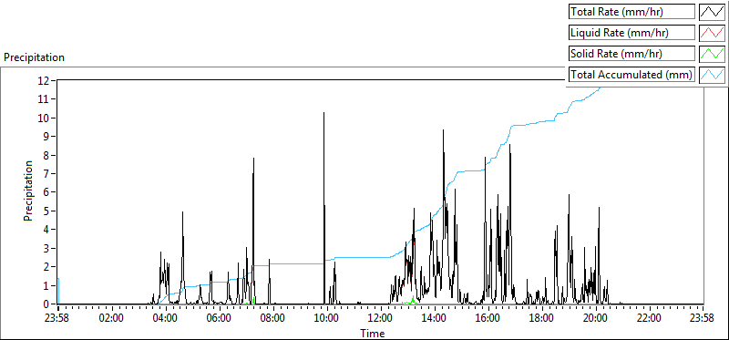
Task: Click the Time x-axis label
Action: point(372,333)
